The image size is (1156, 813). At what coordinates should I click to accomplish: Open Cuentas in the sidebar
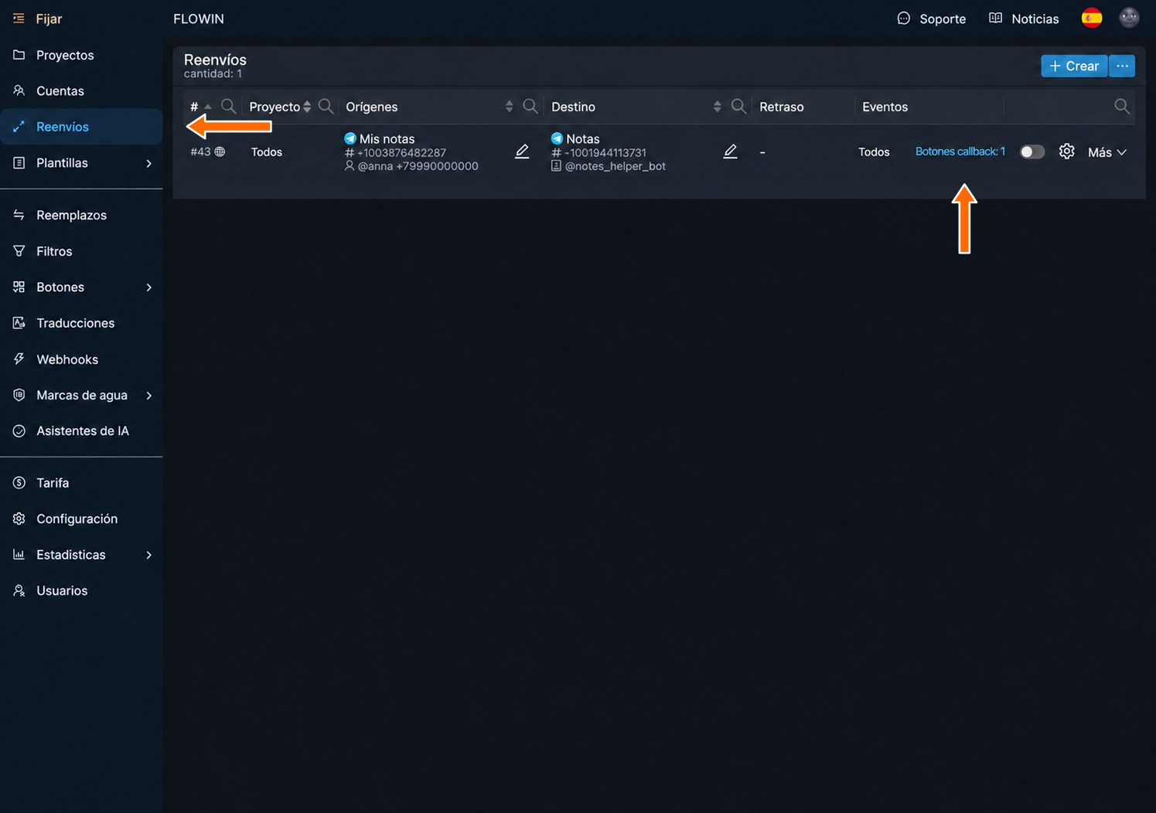(81, 90)
